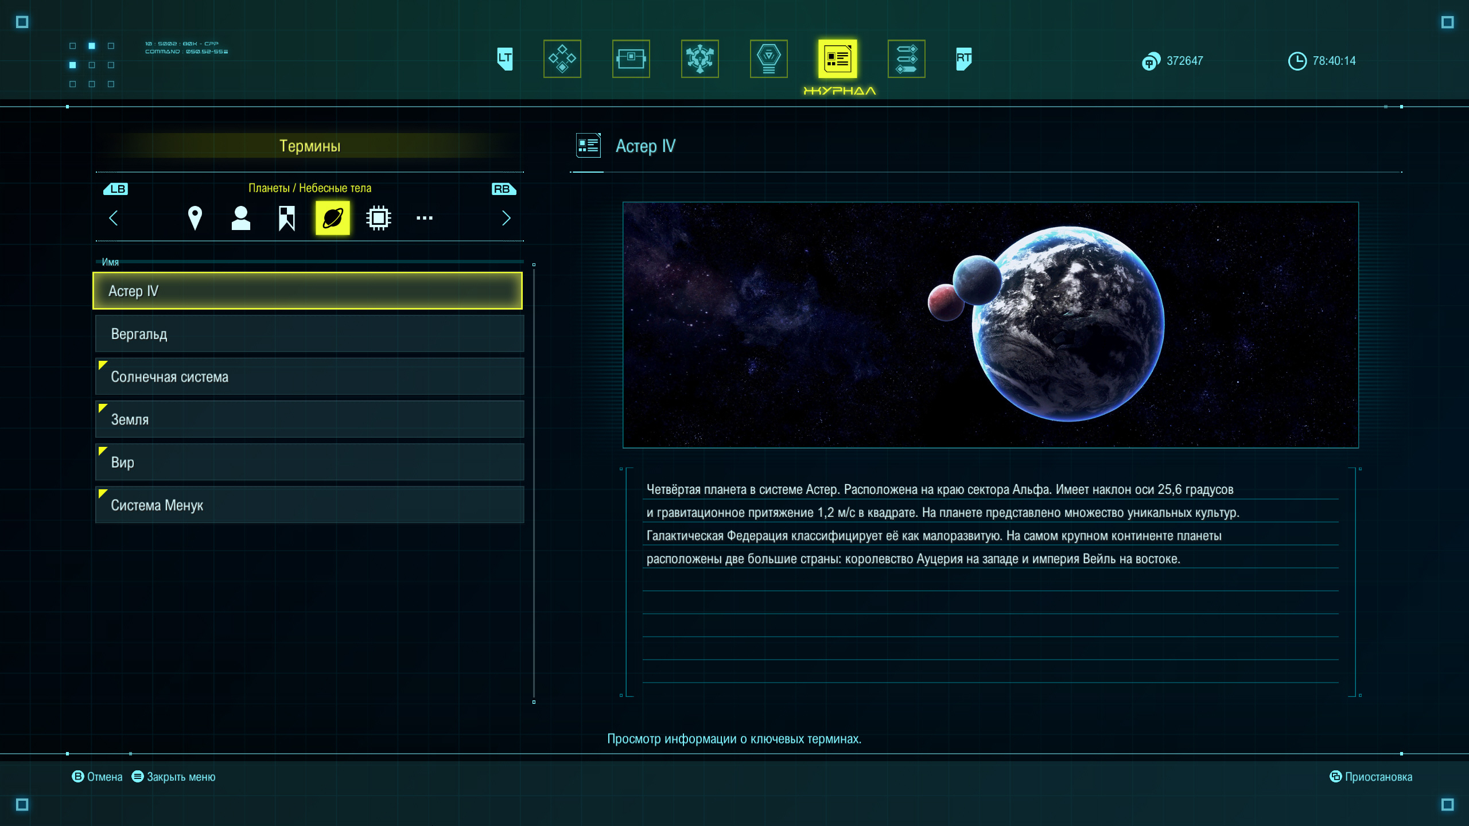Open the flow-list tab icon beside Journal

(x=906, y=59)
